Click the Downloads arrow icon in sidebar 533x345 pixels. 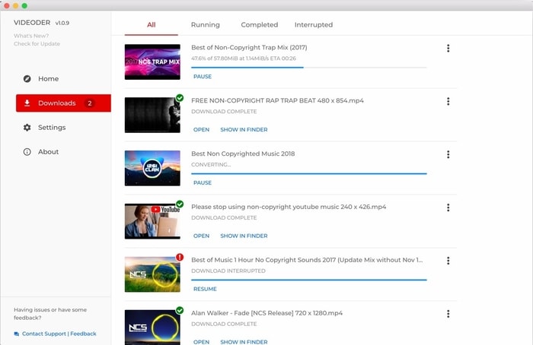click(x=27, y=103)
